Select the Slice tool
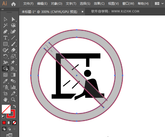 [x=13, y=93]
